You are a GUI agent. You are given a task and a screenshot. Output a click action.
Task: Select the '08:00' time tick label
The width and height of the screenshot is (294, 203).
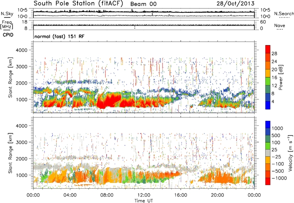pos(107,195)
